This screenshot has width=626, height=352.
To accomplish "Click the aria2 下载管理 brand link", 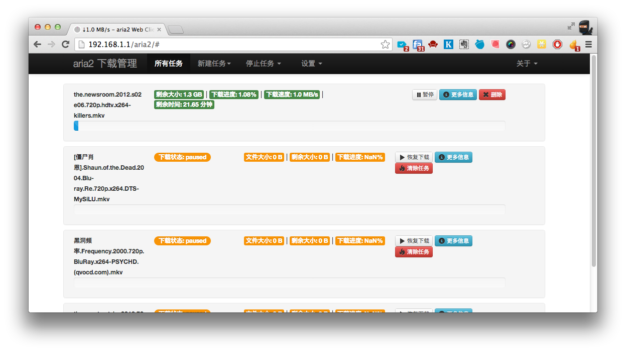I will (x=104, y=64).
